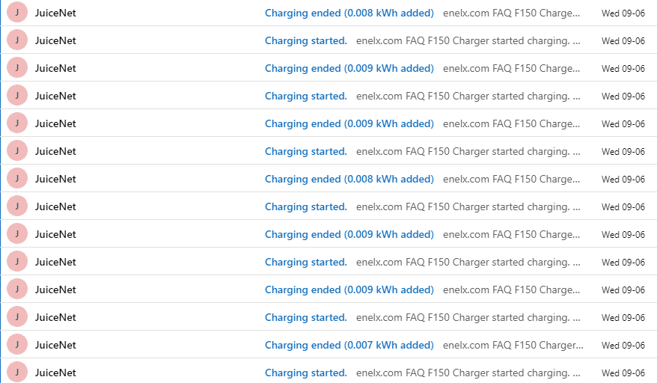Open the third "Charging ended (0.009 kWh added)" subject
657x383 pixels.
point(349,234)
